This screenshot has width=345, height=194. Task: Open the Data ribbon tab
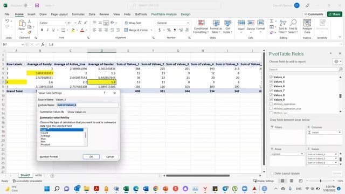[x=92, y=14]
